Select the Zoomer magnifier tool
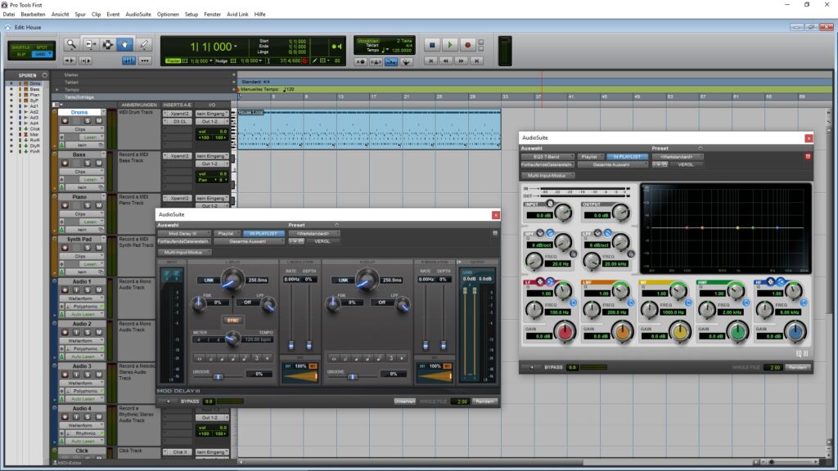This screenshot has height=471, width=838. pyautogui.click(x=71, y=45)
